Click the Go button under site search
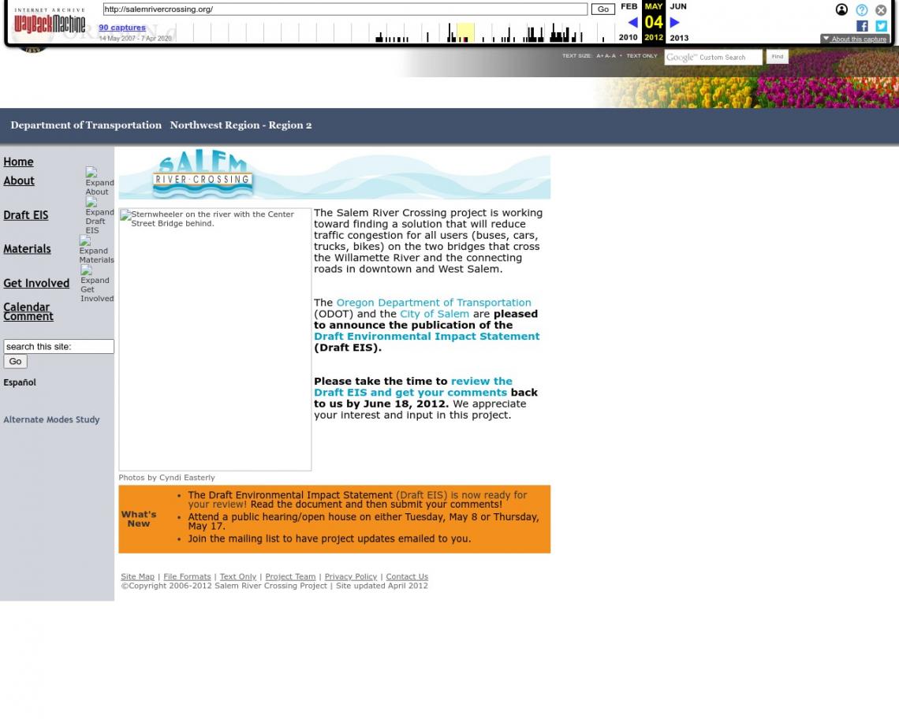The image size is (899, 719). point(16,361)
